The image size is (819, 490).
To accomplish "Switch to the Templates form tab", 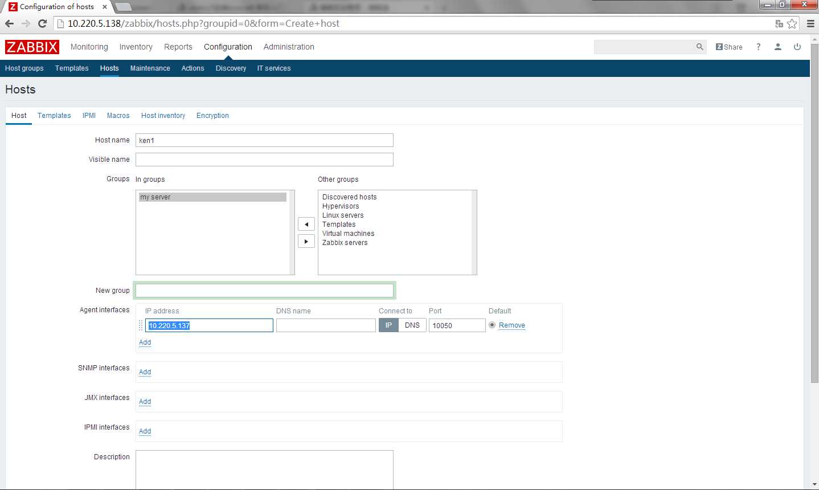I will pyautogui.click(x=54, y=115).
